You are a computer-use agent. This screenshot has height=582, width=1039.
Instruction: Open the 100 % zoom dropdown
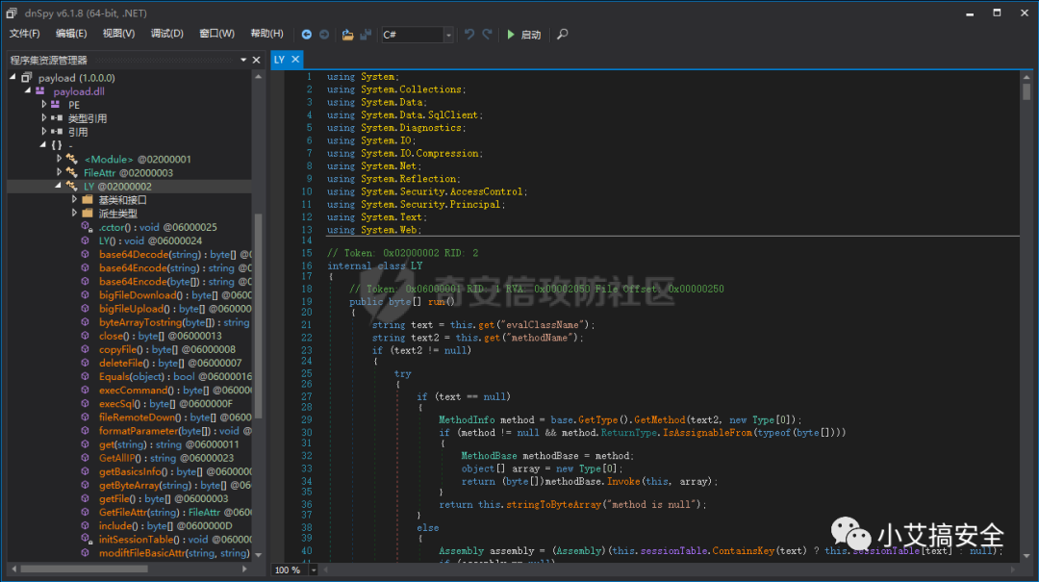tap(314, 570)
